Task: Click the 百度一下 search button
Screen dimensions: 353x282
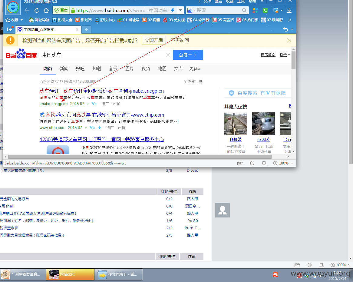Action: (x=188, y=55)
